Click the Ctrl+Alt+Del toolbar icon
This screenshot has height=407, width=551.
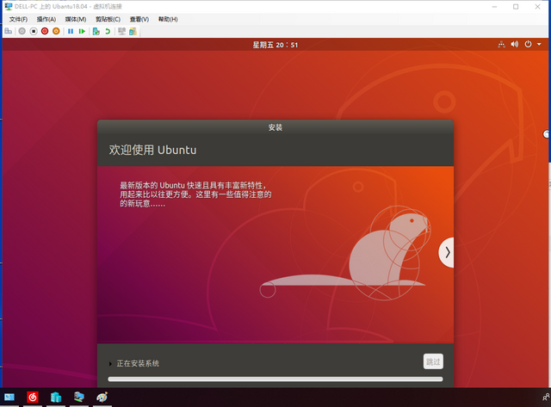click(8, 31)
